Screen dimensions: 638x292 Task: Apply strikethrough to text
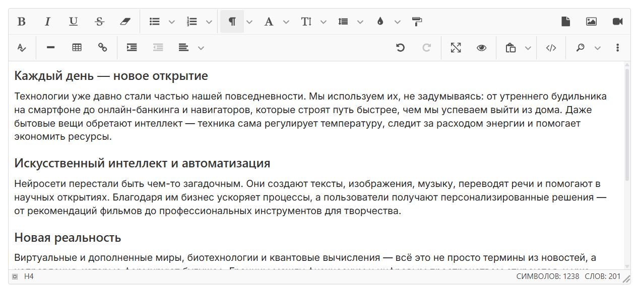click(x=99, y=22)
